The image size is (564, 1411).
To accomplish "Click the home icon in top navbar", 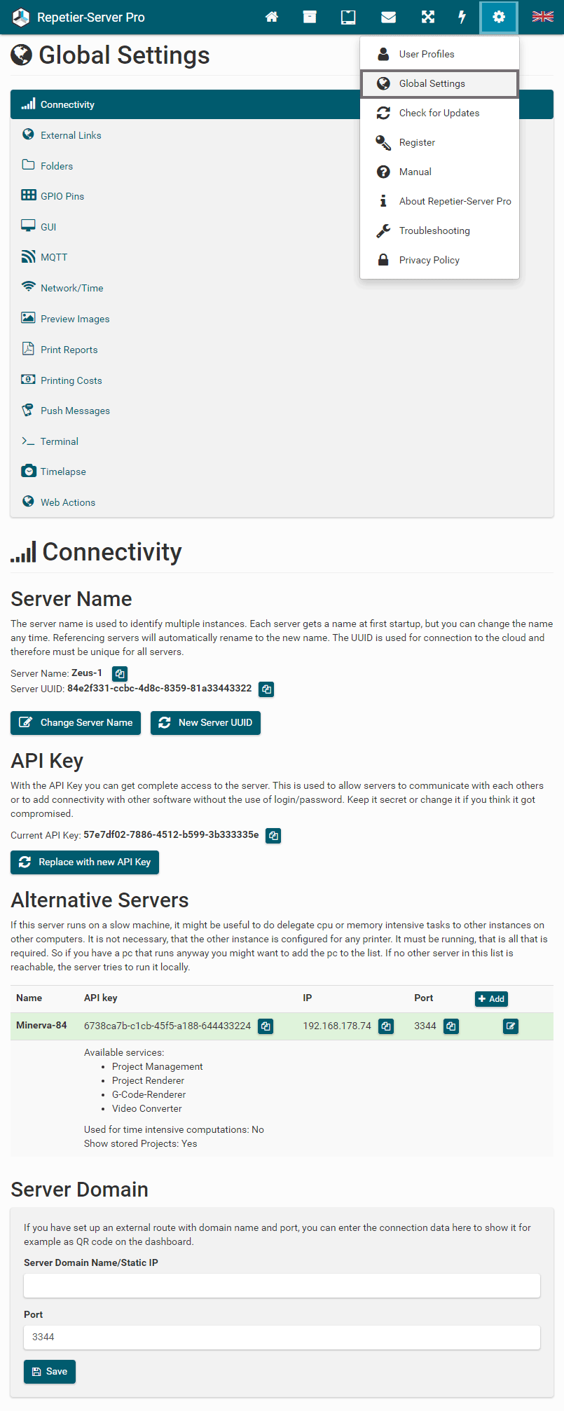I will click(272, 17).
